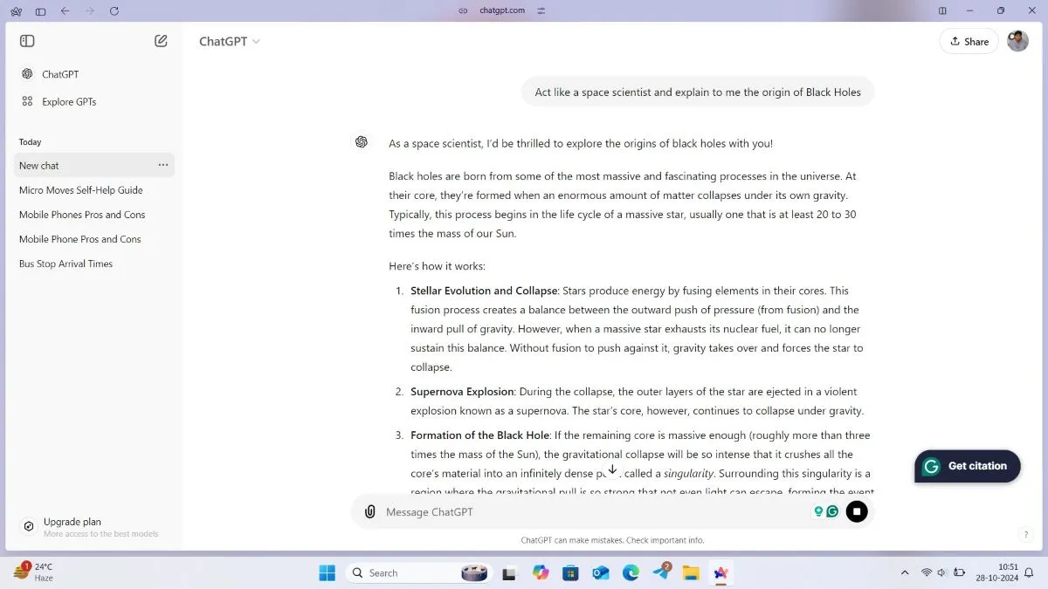Screen dimensions: 1048x589
Task: Click the Get citation button
Action: [967, 466]
